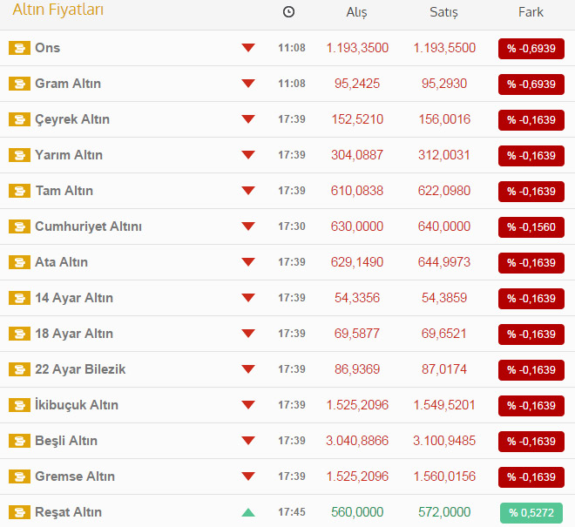Click the gold icon next to 22 Ayar Bilezik

[x=19, y=369]
